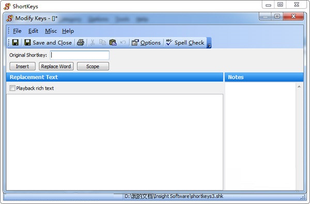This screenshot has width=310, height=204.
Task: Open the File menu
Action: 17,31
